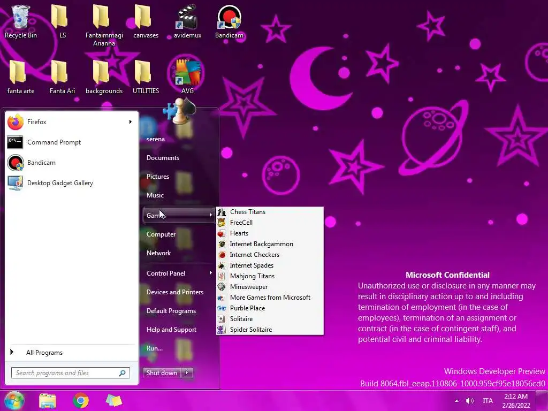Open the clock showing 2:12 AM

(x=516, y=401)
